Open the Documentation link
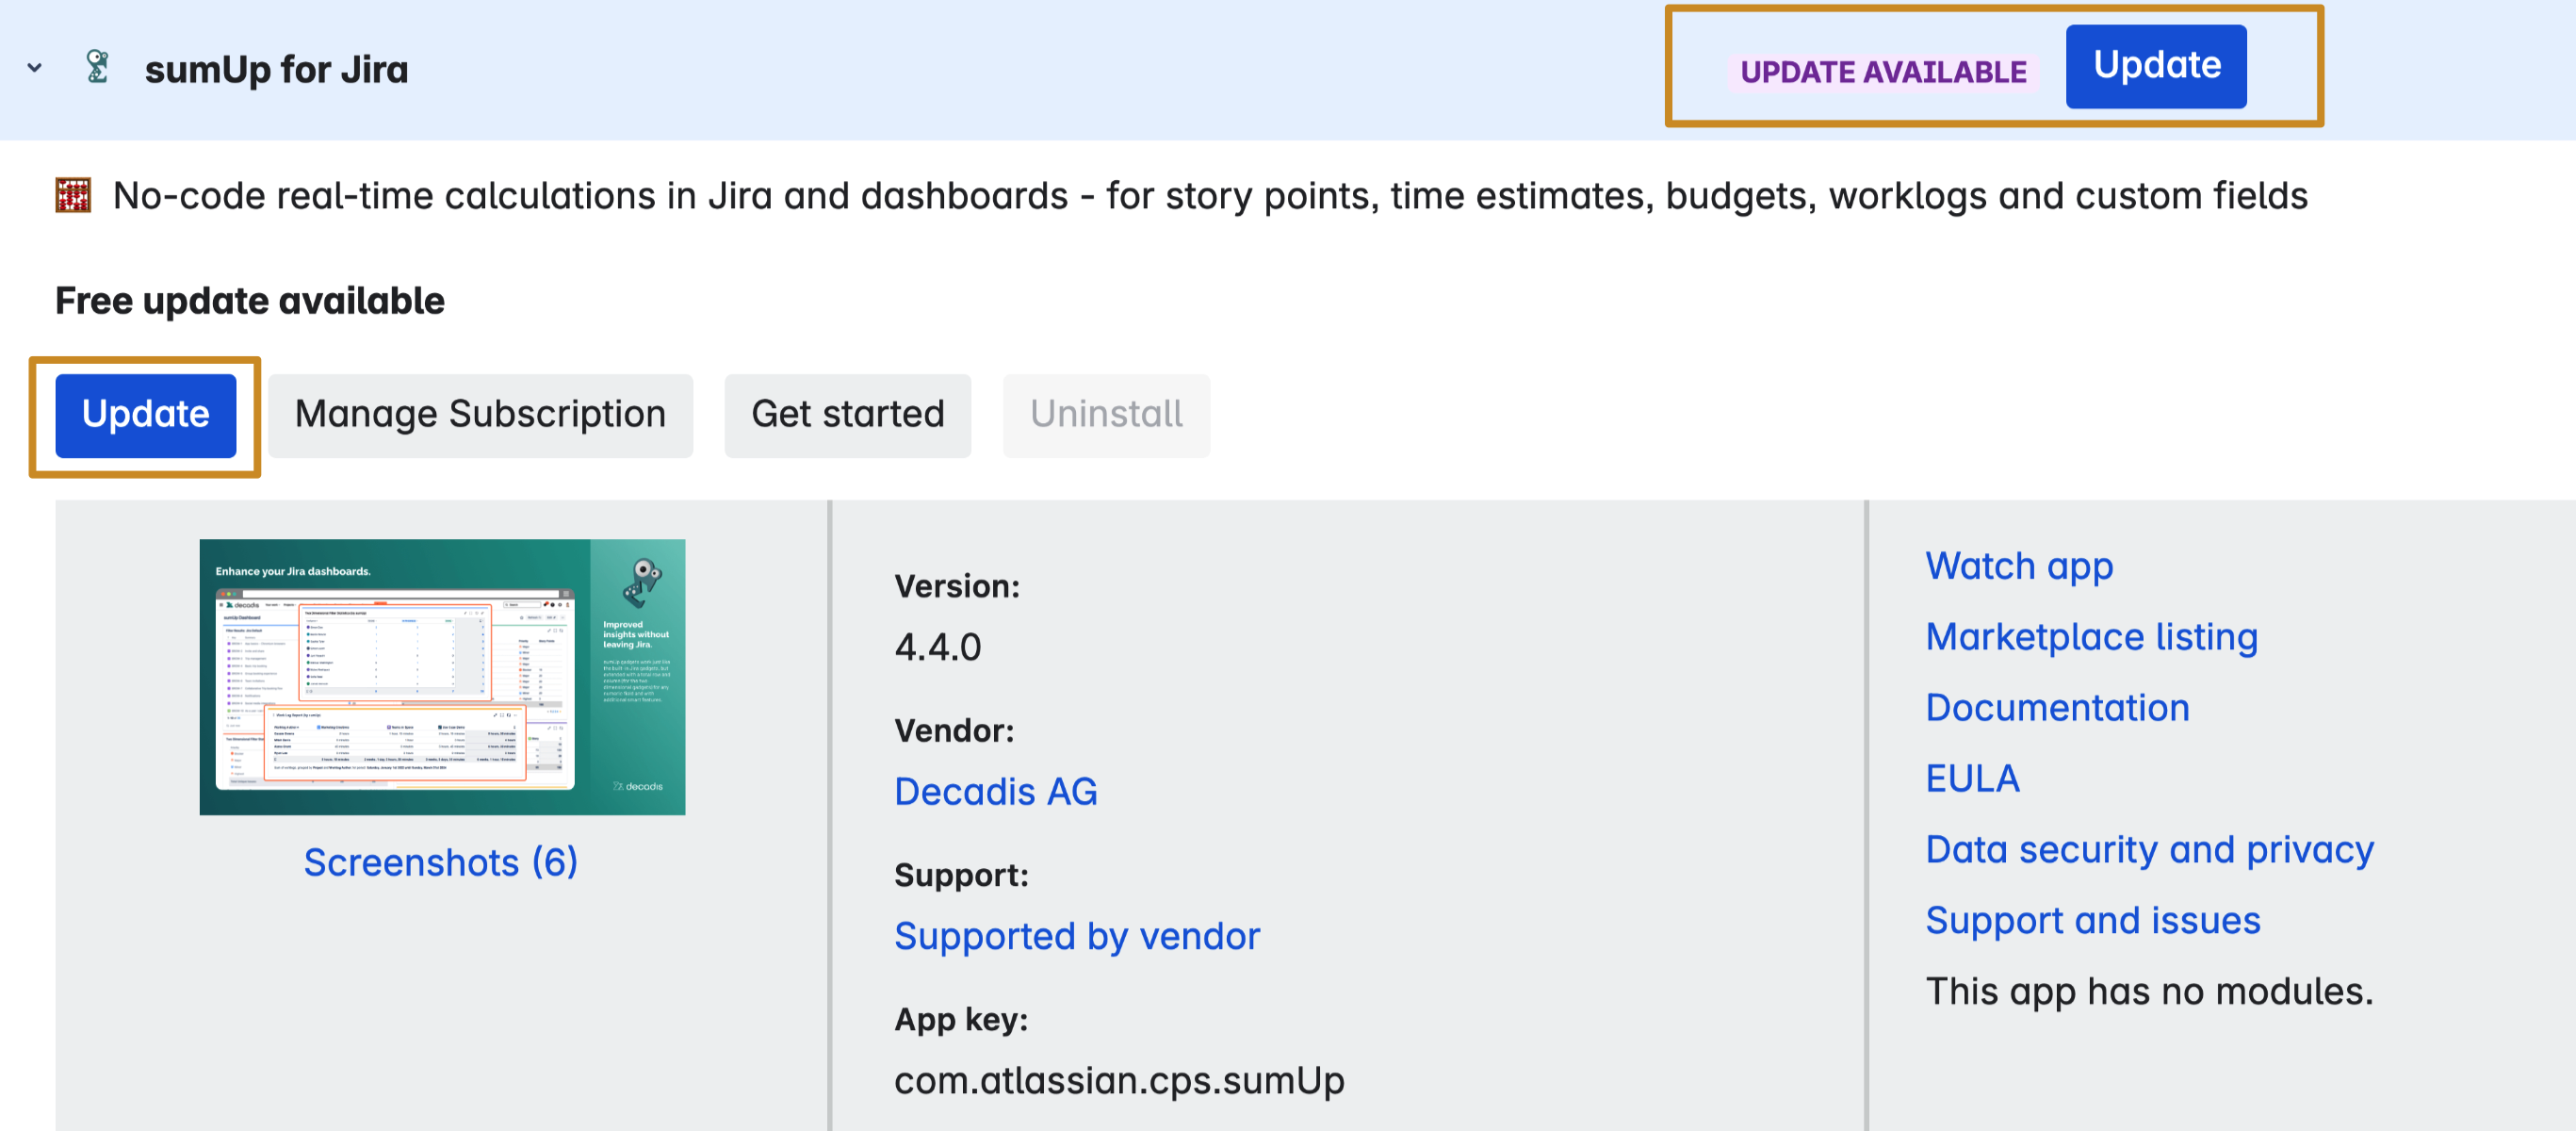The height and width of the screenshot is (1131, 2576). pyautogui.click(x=2057, y=707)
